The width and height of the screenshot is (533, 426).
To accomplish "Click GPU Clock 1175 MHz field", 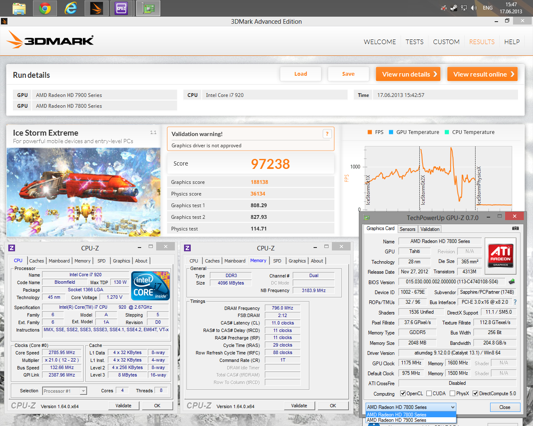I will [x=411, y=363].
